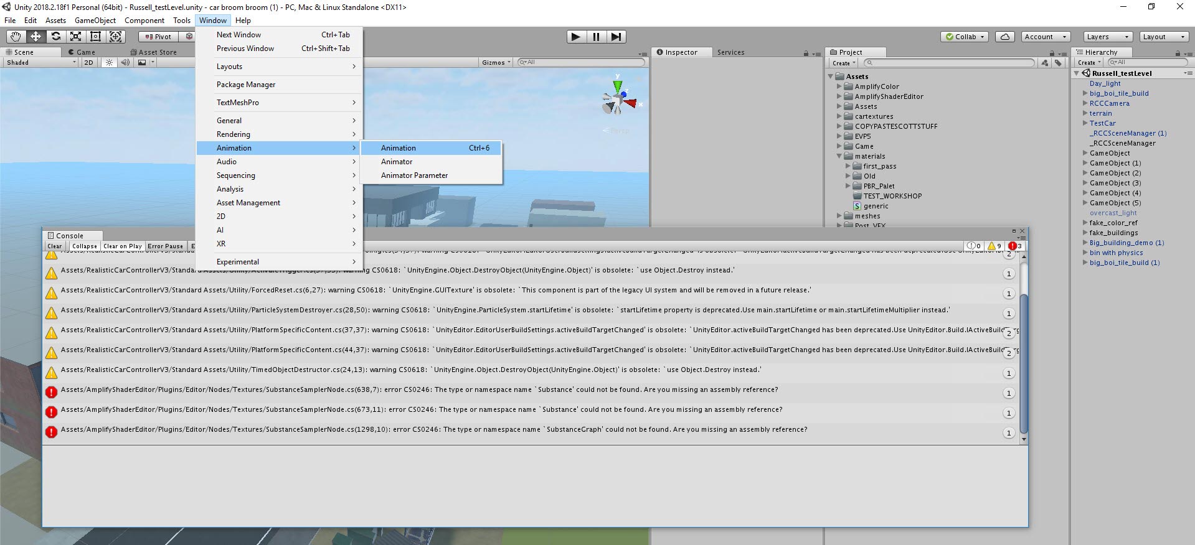This screenshot has width=1195, height=545.
Task: Open the Gizmos dropdown
Action: [496, 62]
